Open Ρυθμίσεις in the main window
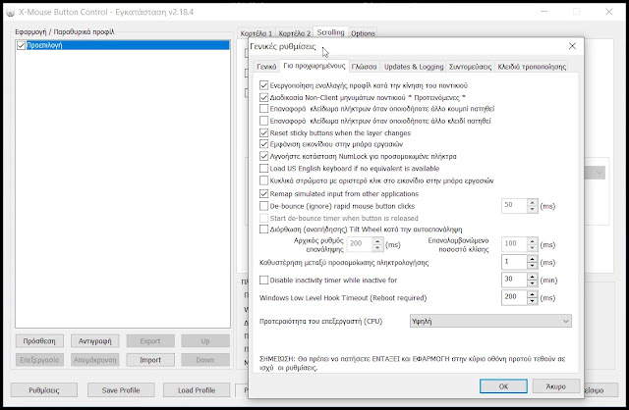629x410 pixels. [43, 390]
